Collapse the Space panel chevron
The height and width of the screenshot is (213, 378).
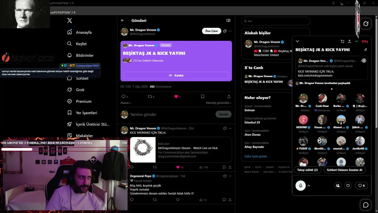coord(297,41)
